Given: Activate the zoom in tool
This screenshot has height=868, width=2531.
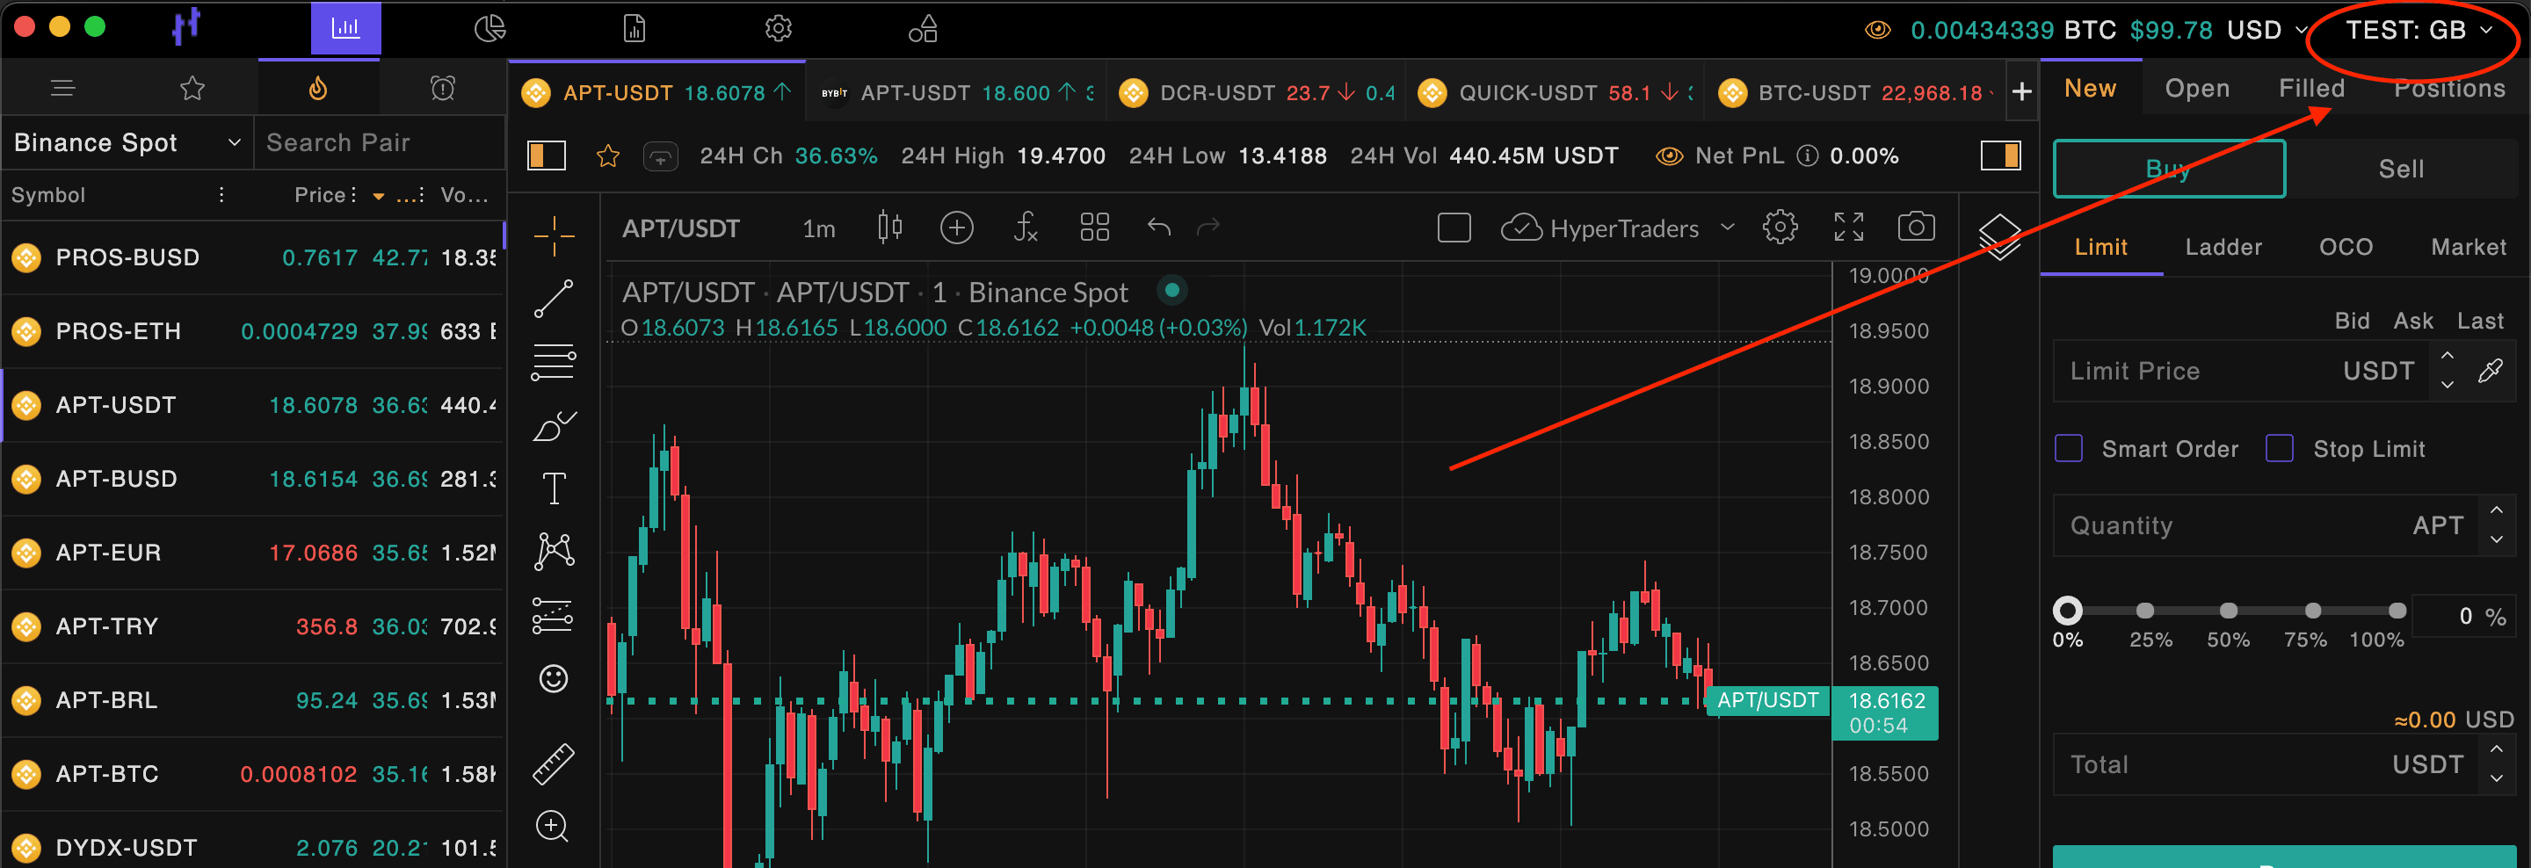Looking at the screenshot, I should pyautogui.click(x=552, y=827).
